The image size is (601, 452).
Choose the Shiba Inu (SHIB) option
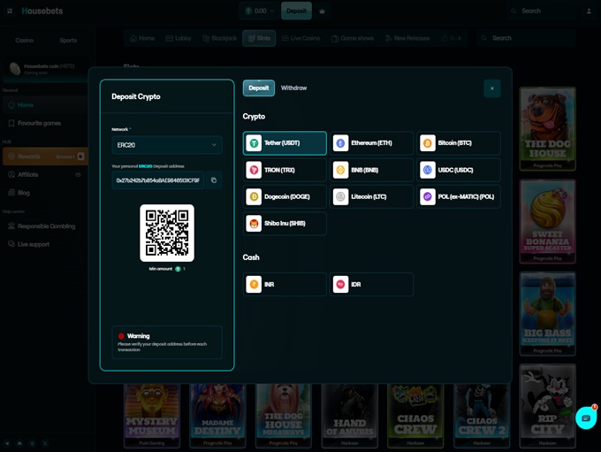click(285, 224)
